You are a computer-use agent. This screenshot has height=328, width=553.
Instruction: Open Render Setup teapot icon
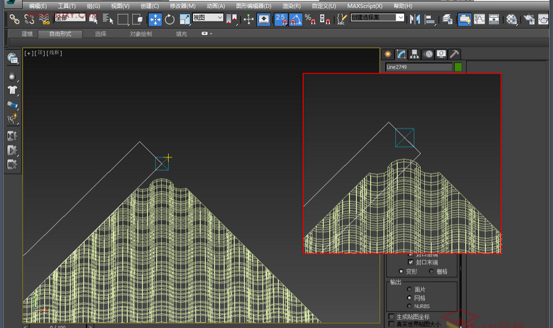coord(529,19)
